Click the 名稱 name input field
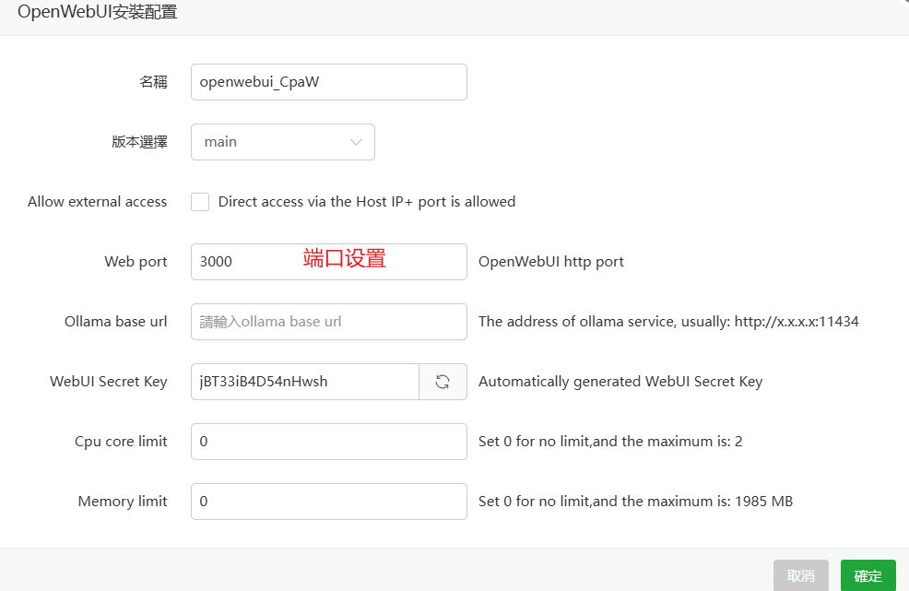Screen dimensions: 909x591 pos(328,81)
